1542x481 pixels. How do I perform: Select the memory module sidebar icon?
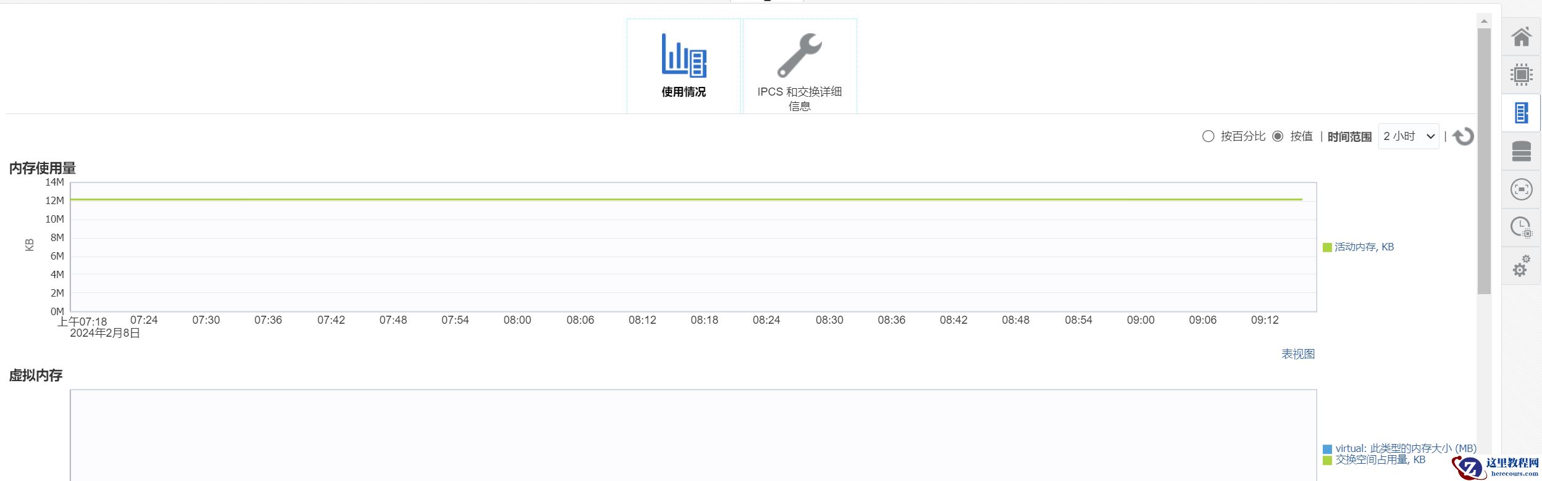pyautogui.click(x=1521, y=113)
